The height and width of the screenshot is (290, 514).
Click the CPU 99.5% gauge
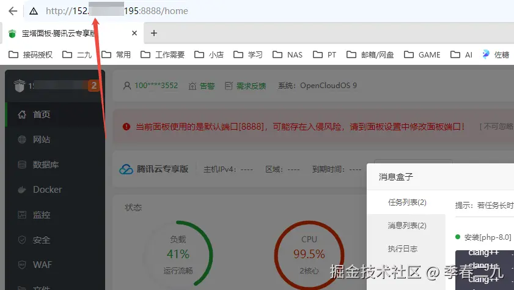(x=309, y=255)
